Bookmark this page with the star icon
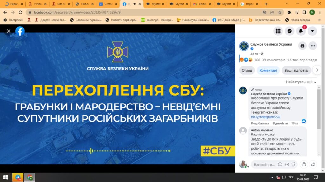Image resolution: width=325 pixels, height=182 pixels. (x=280, y=12)
